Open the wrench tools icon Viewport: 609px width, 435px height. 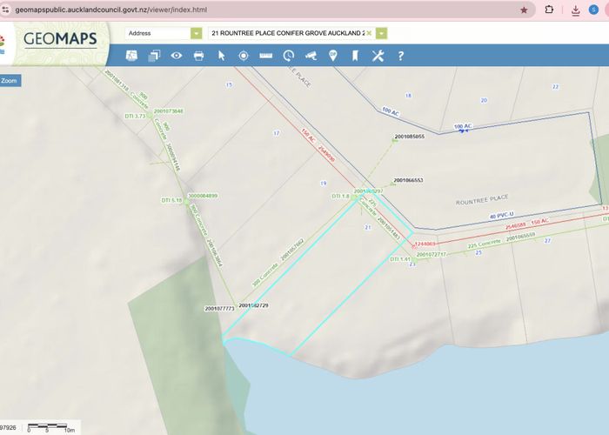[x=378, y=56]
